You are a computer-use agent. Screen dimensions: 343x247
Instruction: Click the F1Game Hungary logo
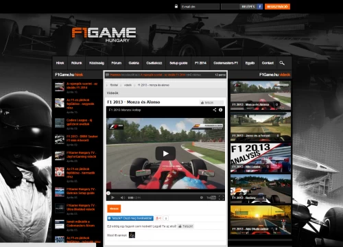coord(104,34)
